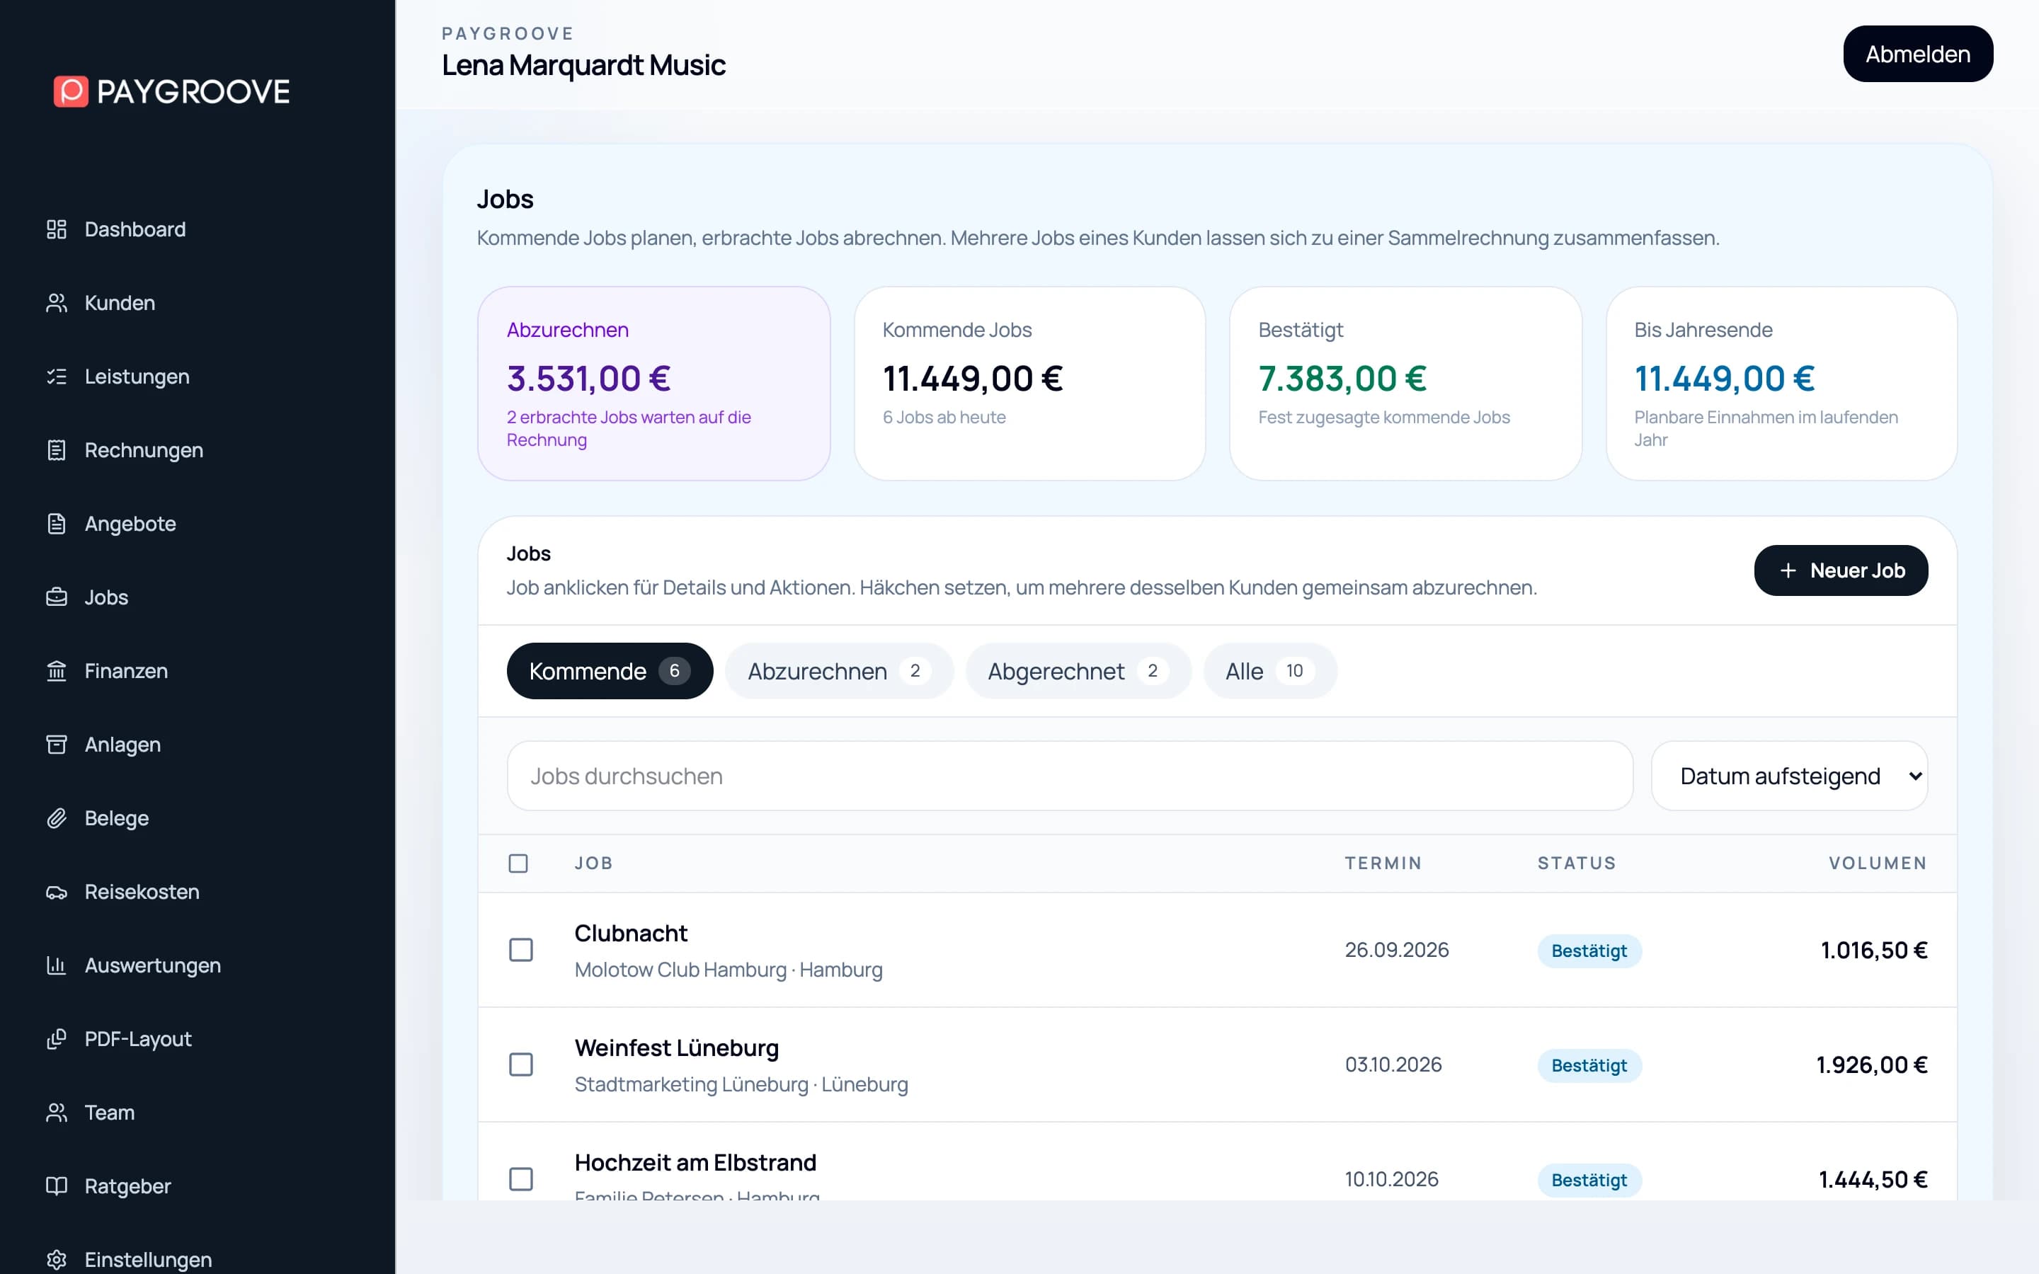Click the Belege paperclip icon
This screenshot has height=1274, width=2039.
tap(57, 818)
